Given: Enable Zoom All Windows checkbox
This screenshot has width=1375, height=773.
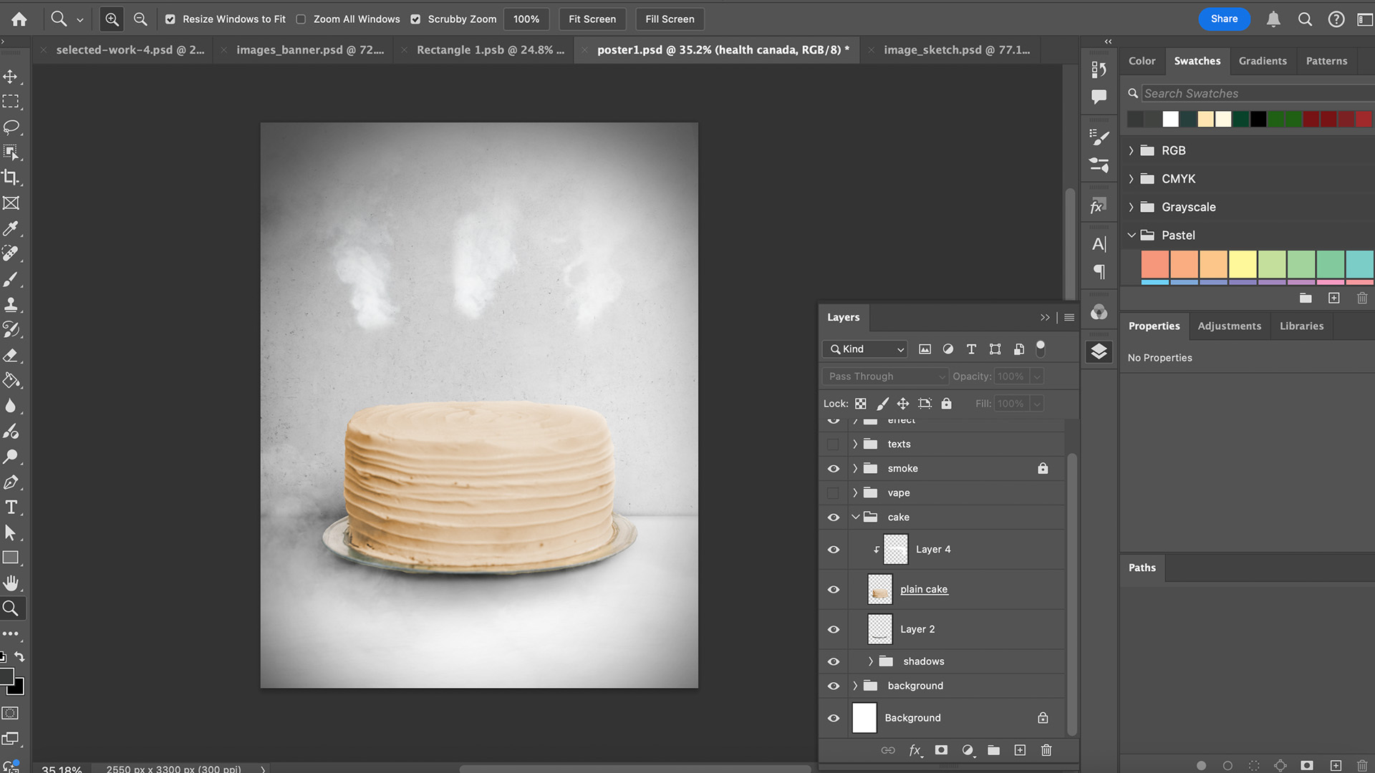Looking at the screenshot, I should 301,19.
